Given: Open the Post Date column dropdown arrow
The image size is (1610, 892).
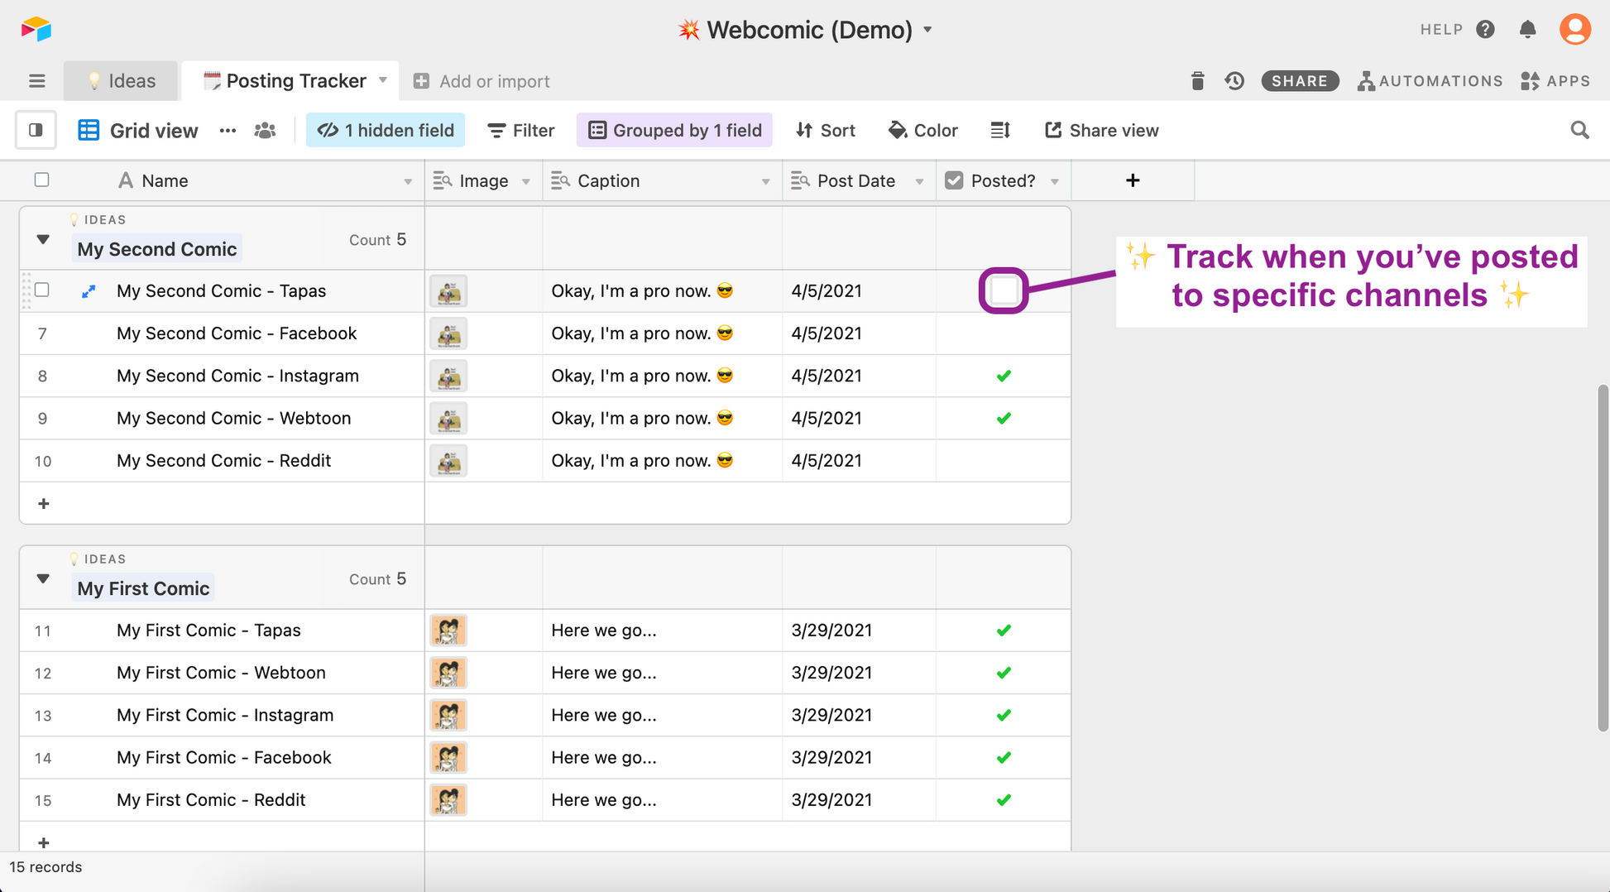Looking at the screenshot, I should 919,181.
